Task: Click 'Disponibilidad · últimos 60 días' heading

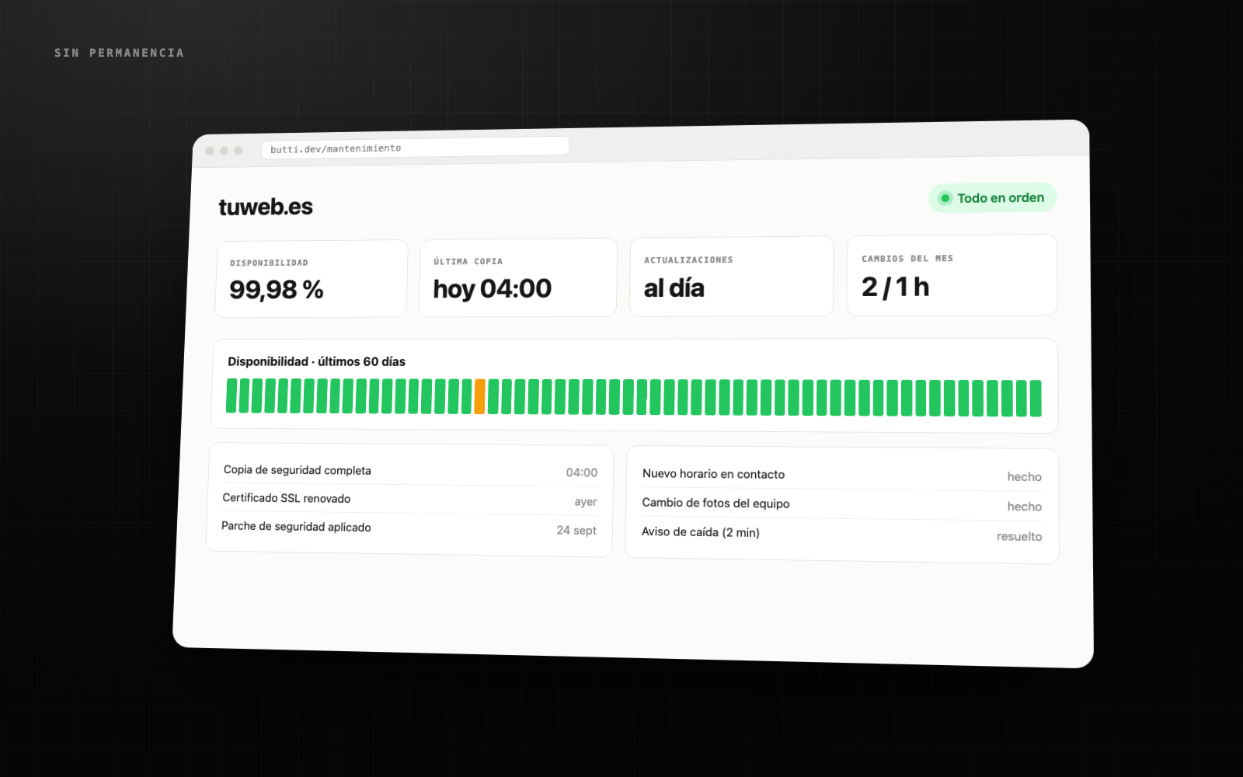Action: pyautogui.click(x=316, y=361)
